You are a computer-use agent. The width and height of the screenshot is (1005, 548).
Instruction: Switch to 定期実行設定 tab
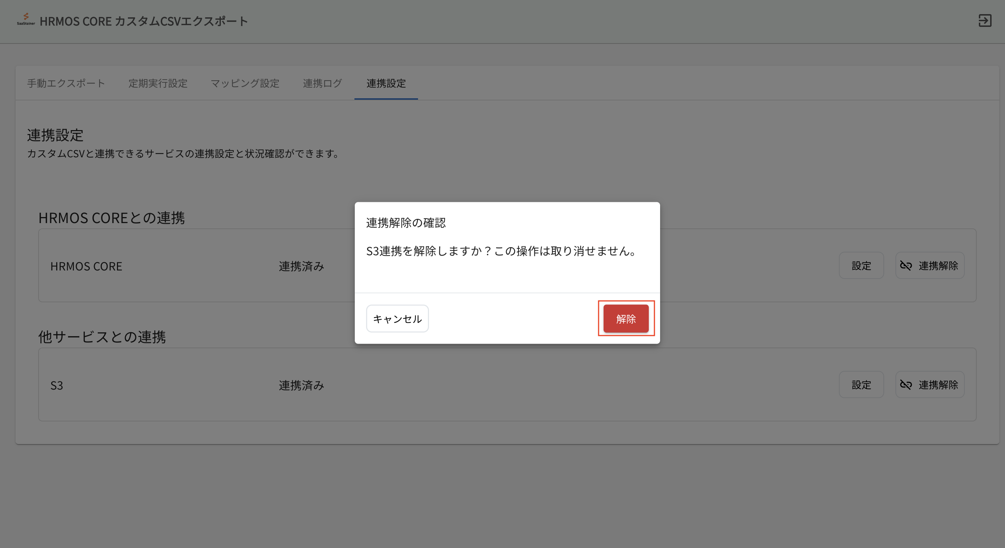tap(158, 83)
